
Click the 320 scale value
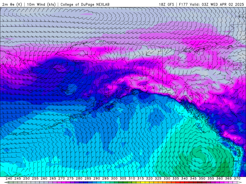[149, 178]
